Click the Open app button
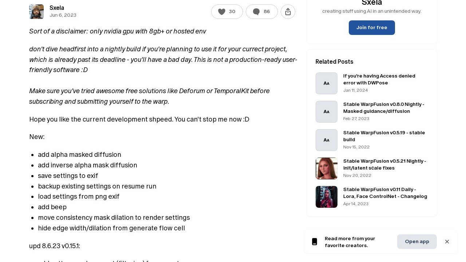 [417, 242]
